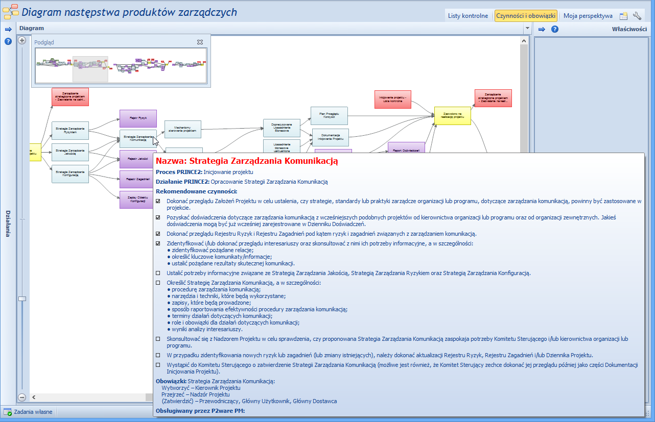Zoom in the diagram with the plus button
The image size is (655, 422).
(22, 41)
